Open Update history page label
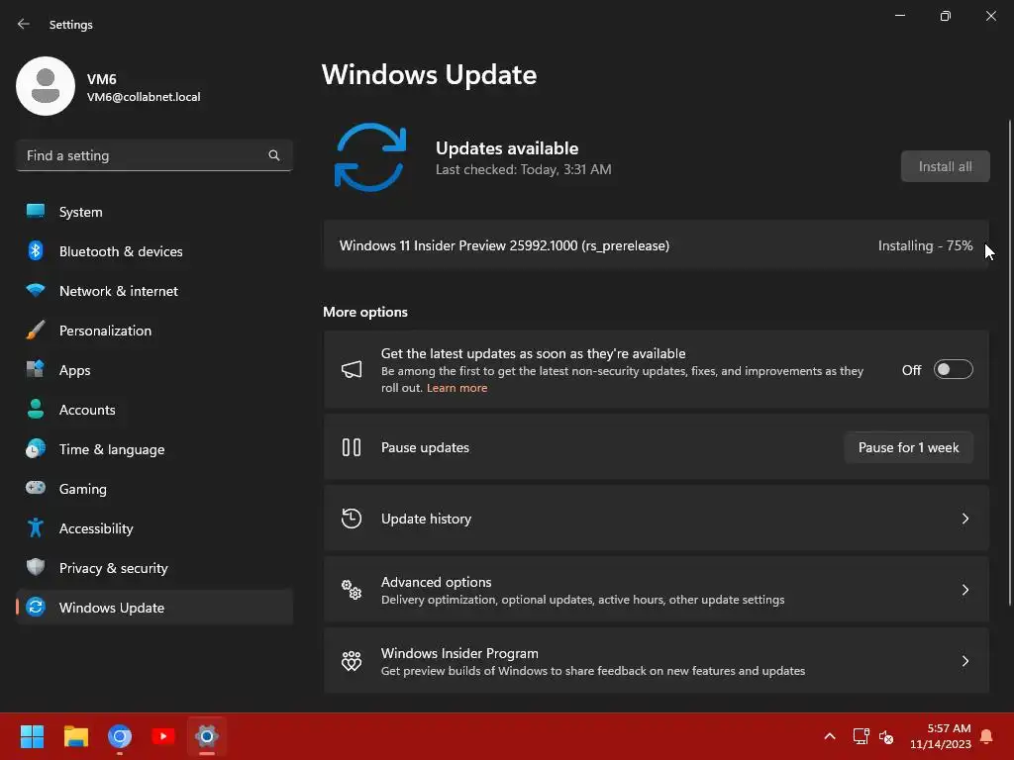This screenshot has width=1014, height=760. 426,519
